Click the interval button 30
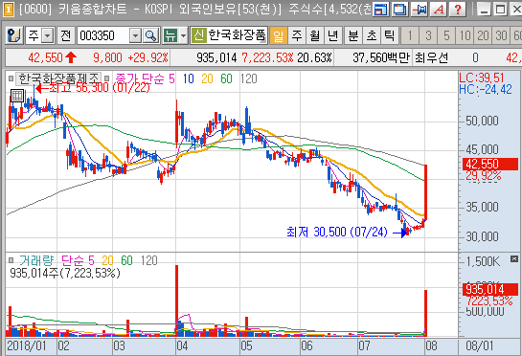The image size is (522, 356). click(501, 35)
